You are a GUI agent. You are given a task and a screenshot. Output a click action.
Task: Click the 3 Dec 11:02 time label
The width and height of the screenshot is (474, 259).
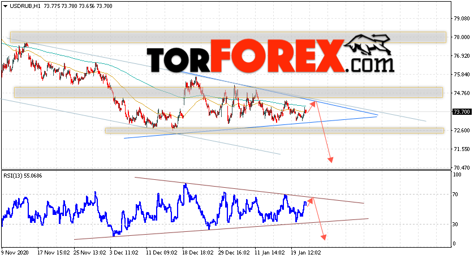[x=124, y=252]
